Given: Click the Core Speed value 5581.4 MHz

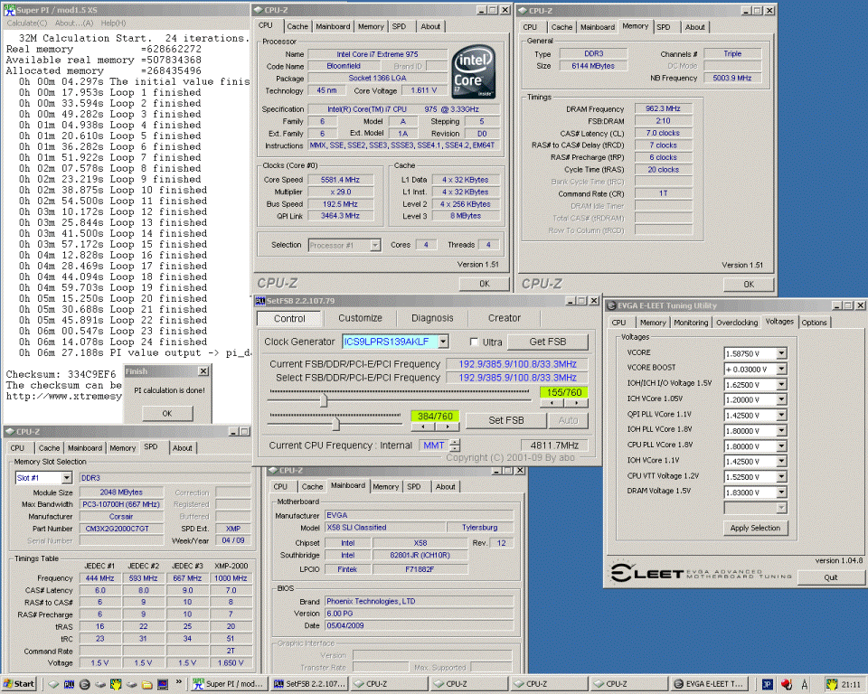Looking at the screenshot, I should click(x=340, y=180).
